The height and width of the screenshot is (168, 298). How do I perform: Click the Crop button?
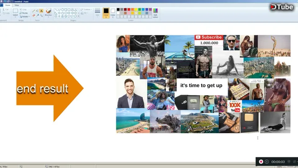pyautogui.click(x=23, y=9)
